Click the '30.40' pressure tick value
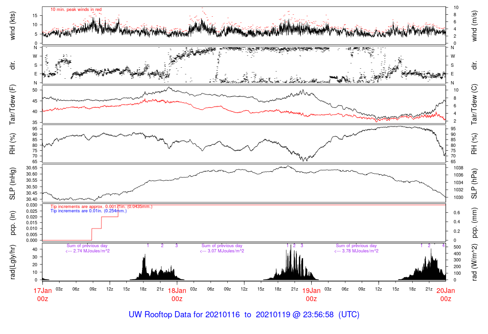The height and width of the screenshot is (334, 488). [32, 199]
